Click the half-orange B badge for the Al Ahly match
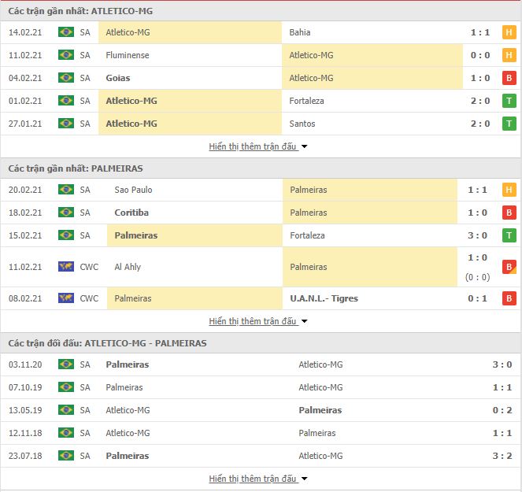 coord(509,267)
